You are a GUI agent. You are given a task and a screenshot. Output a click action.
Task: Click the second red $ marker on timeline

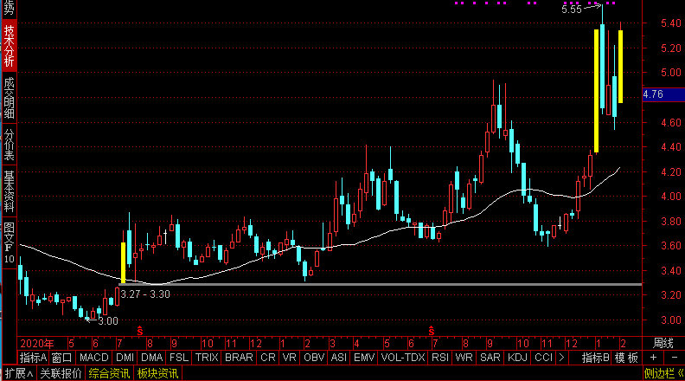(x=431, y=331)
